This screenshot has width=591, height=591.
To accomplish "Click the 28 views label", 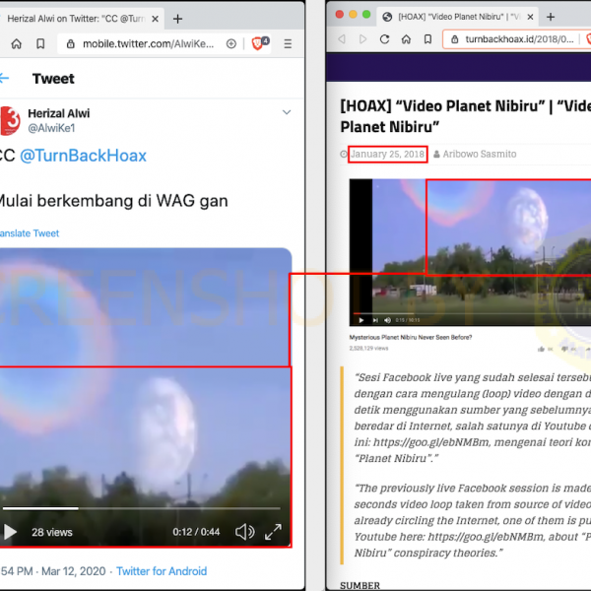I will coord(52,532).
